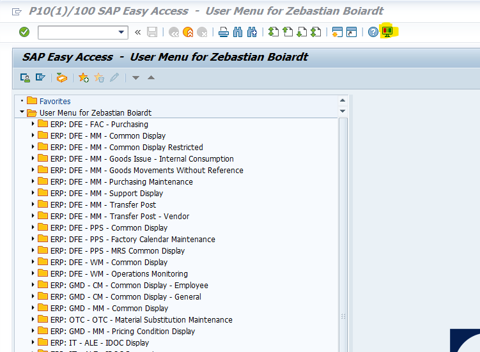This screenshot has width=480, height=352.
Task: Create a new session icon
Action: click(337, 32)
